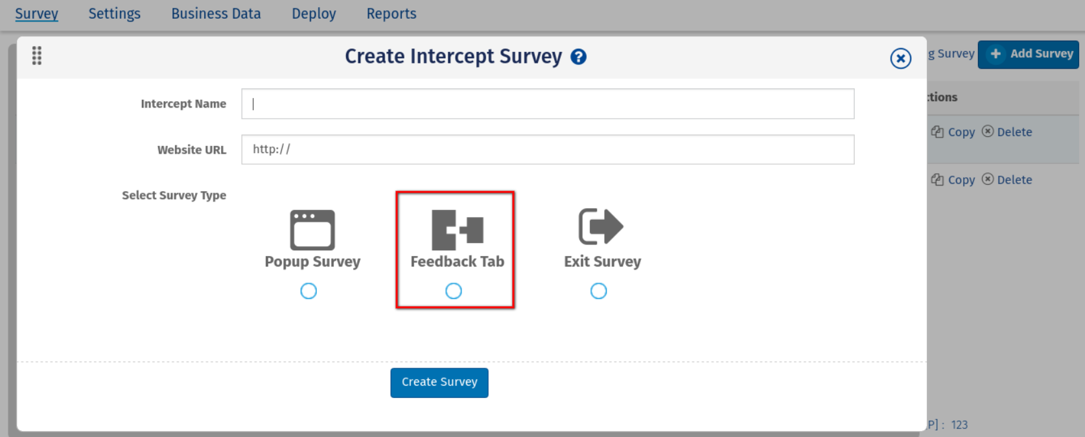1085x437 pixels.
Task: Open the Business Data tab
Action: [216, 14]
